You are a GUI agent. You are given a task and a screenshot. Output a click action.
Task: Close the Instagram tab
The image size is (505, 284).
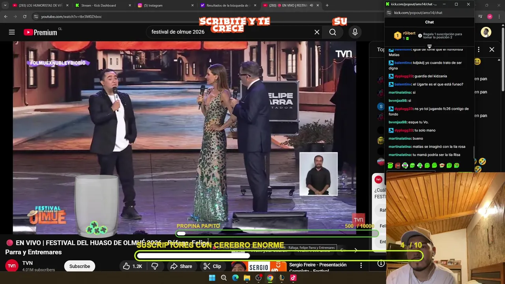click(x=193, y=6)
